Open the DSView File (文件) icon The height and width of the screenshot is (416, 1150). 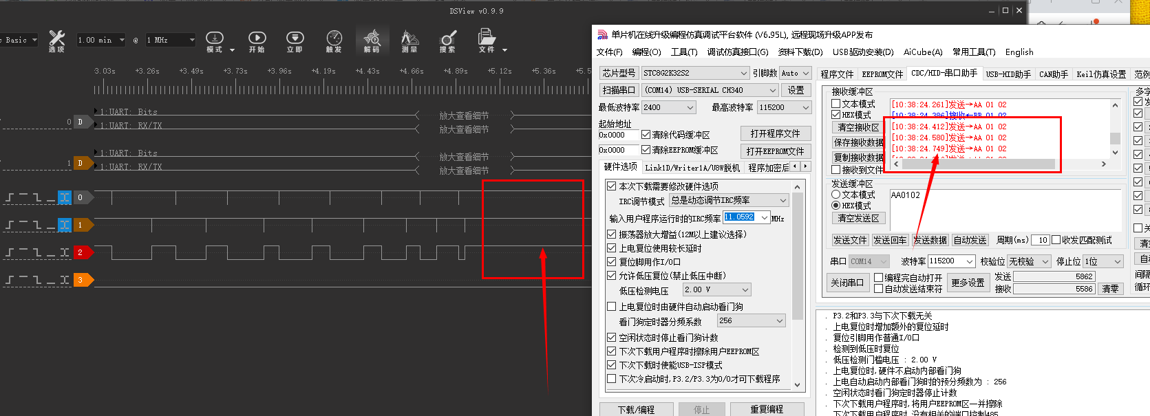click(x=487, y=41)
